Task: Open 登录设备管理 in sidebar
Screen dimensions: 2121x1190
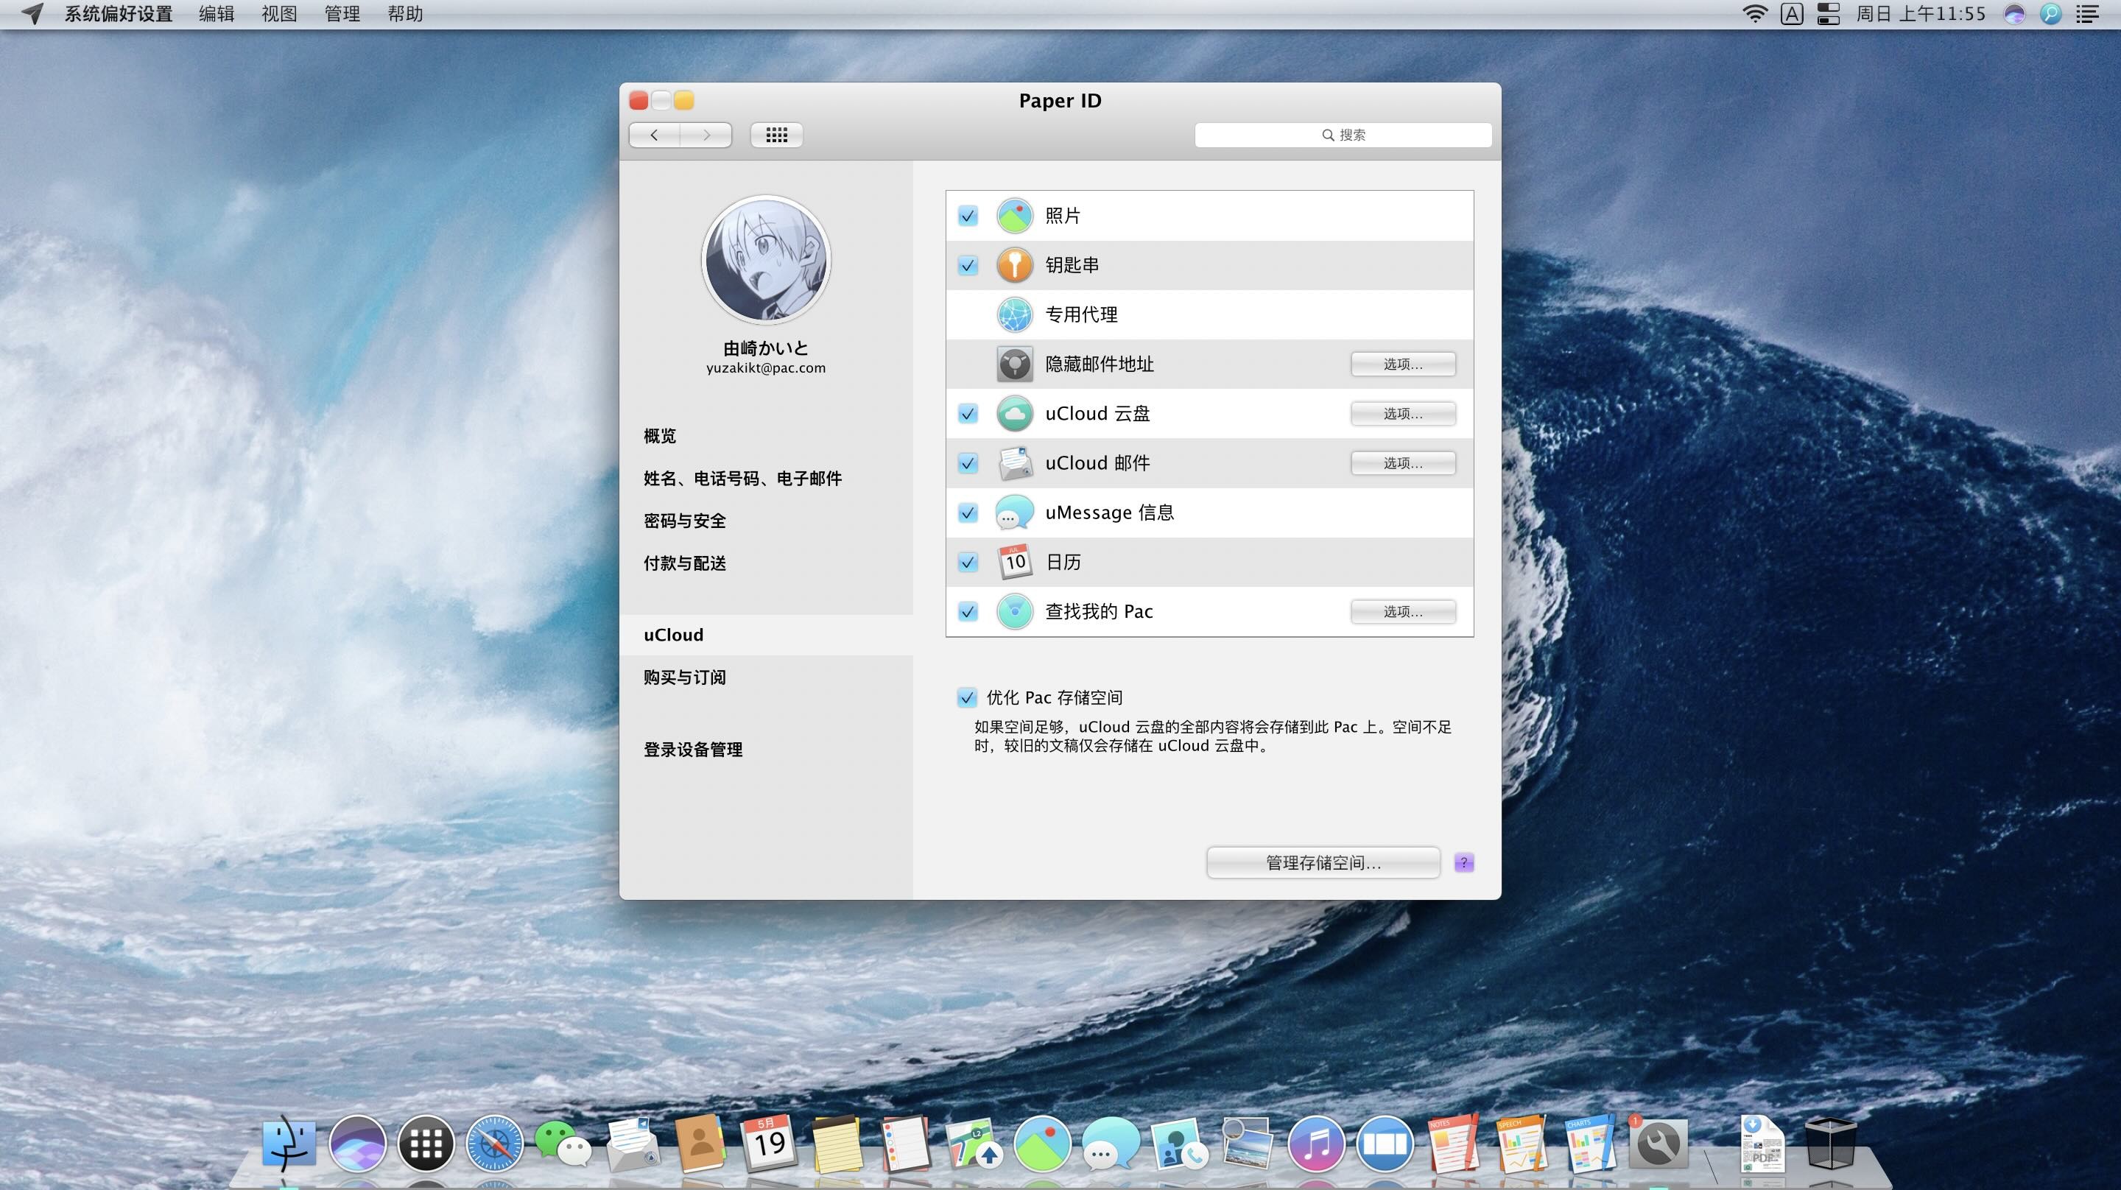Action: coord(766,750)
